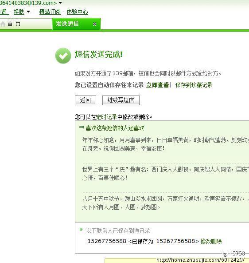Click the saved contact number 15267756588

click(107, 241)
